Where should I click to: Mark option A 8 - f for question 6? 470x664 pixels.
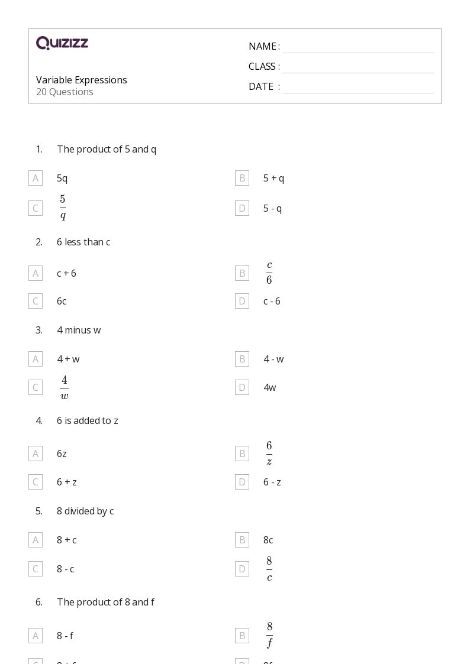[x=36, y=636]
